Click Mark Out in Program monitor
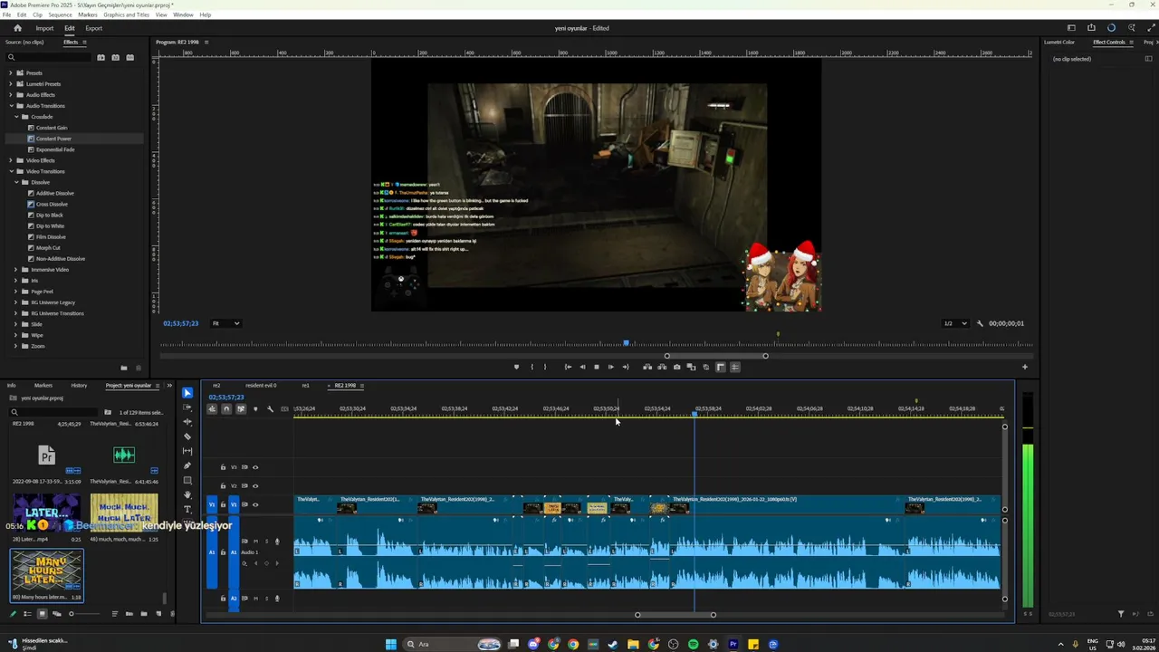The image size is (1159, 652). click(x=545, y=367)
